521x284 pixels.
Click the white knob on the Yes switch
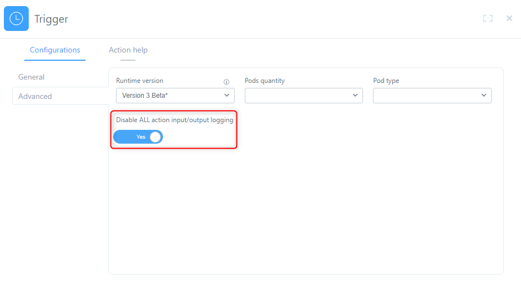click(155, 136)
